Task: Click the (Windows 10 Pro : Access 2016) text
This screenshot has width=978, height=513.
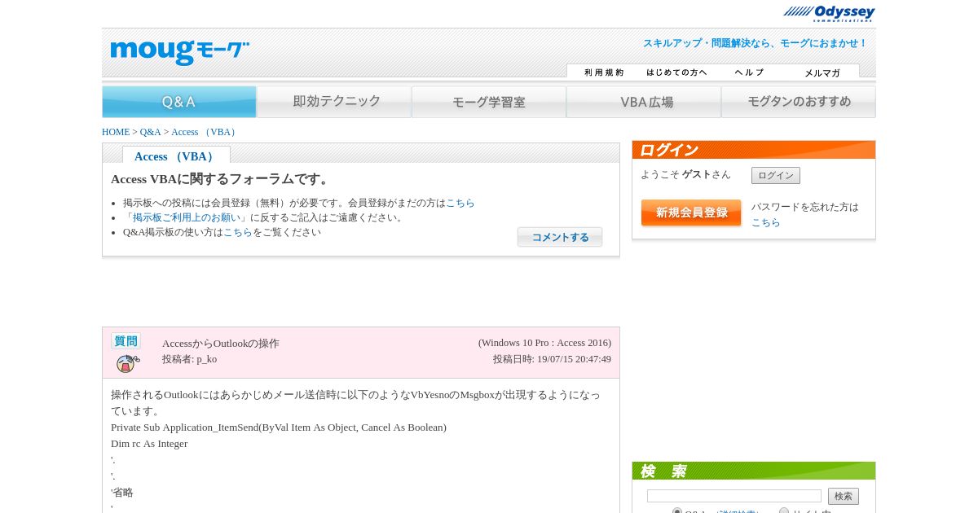Action: pyautogui.click(x=544, y=343)
